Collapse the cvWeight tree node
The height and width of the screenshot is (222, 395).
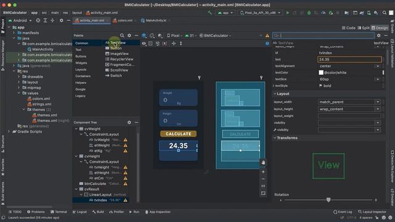[x=76, y=129]
